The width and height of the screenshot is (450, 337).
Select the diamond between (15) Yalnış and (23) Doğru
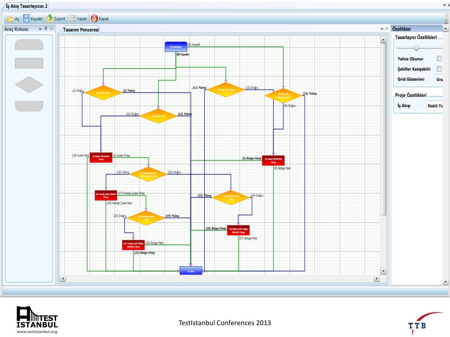pos(149,174)
